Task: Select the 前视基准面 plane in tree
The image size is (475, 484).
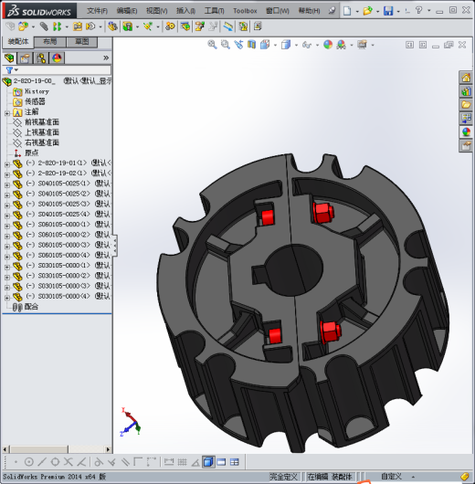Action: tap(42, 122)
